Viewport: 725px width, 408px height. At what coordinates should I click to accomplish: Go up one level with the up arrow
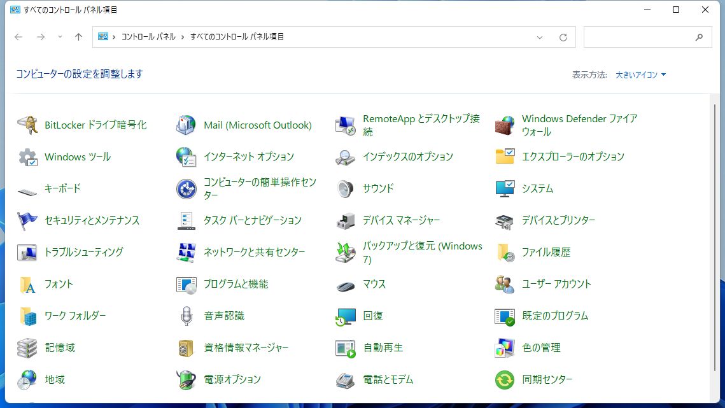[x=78, y=37]
